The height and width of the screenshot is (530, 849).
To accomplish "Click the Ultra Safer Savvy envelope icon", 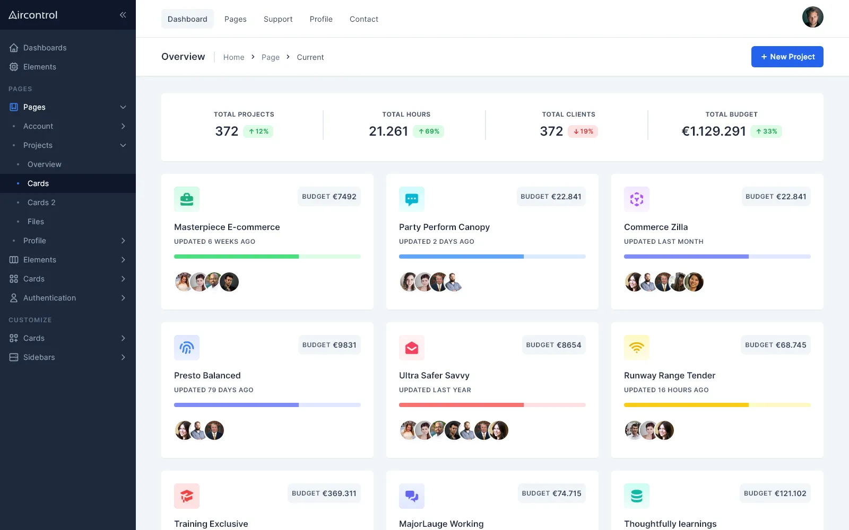I will point(412,348).
